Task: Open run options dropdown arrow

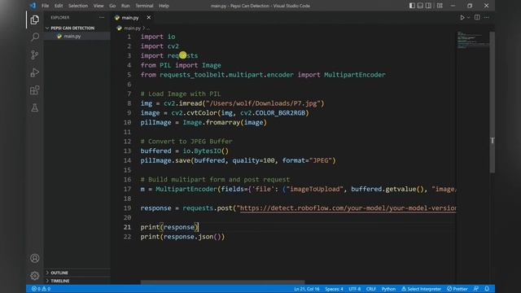Action: click(469, 17)
